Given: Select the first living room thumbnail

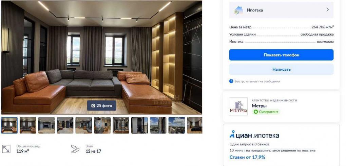Looking at the screenshot, I should coord(9,125).
